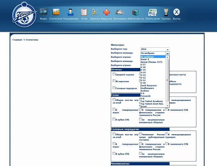The width and height of the screenshot is (217, 166).
Task: Open the Отчет clipboard icon
Action: click(84, 12)
